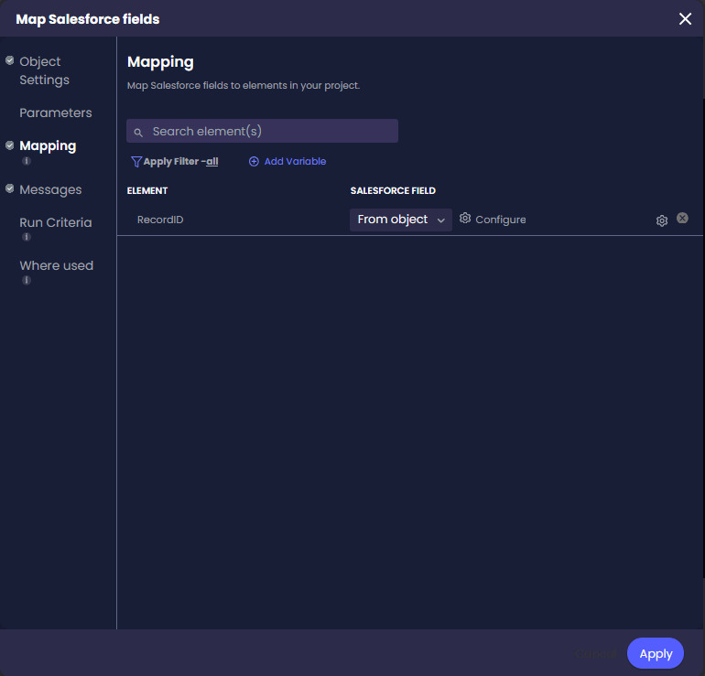Remove the RecordID mapping row
The width and height of the screenshot is (705, 676).
pyautogui.click(x=682, y=218)
